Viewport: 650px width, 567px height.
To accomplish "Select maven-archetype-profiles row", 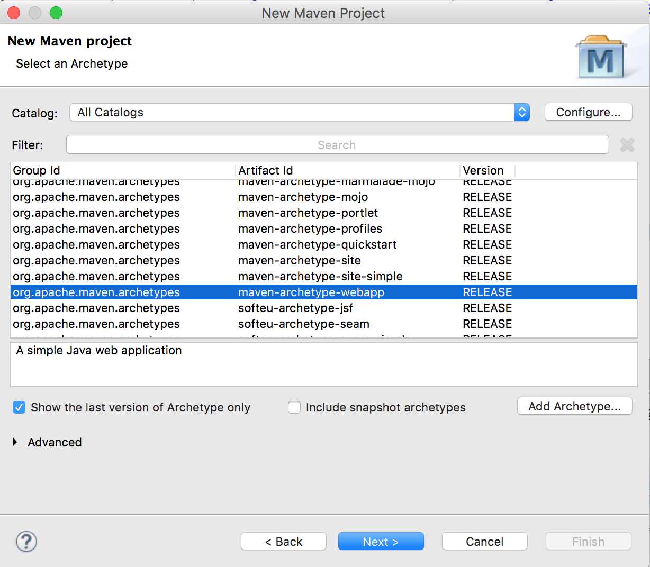I will coord(324,228).
